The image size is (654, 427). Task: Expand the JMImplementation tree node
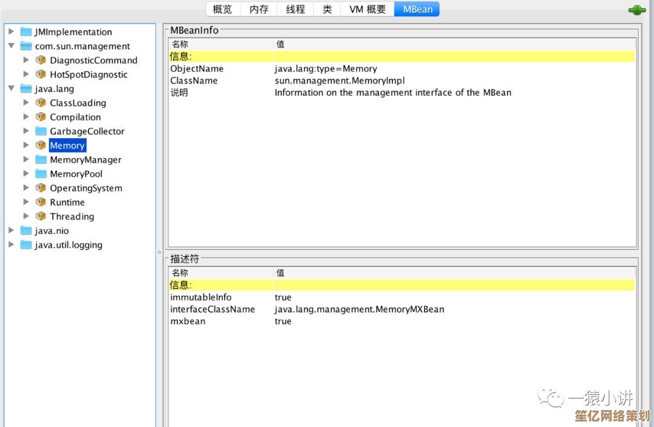point(12,31)
